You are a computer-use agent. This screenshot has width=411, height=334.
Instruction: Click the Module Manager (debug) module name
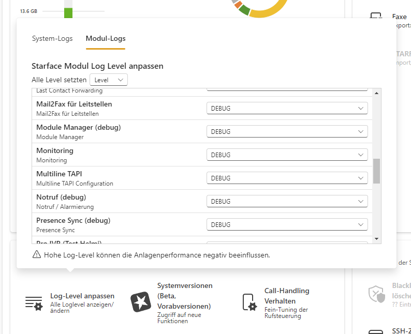(79, 128)
